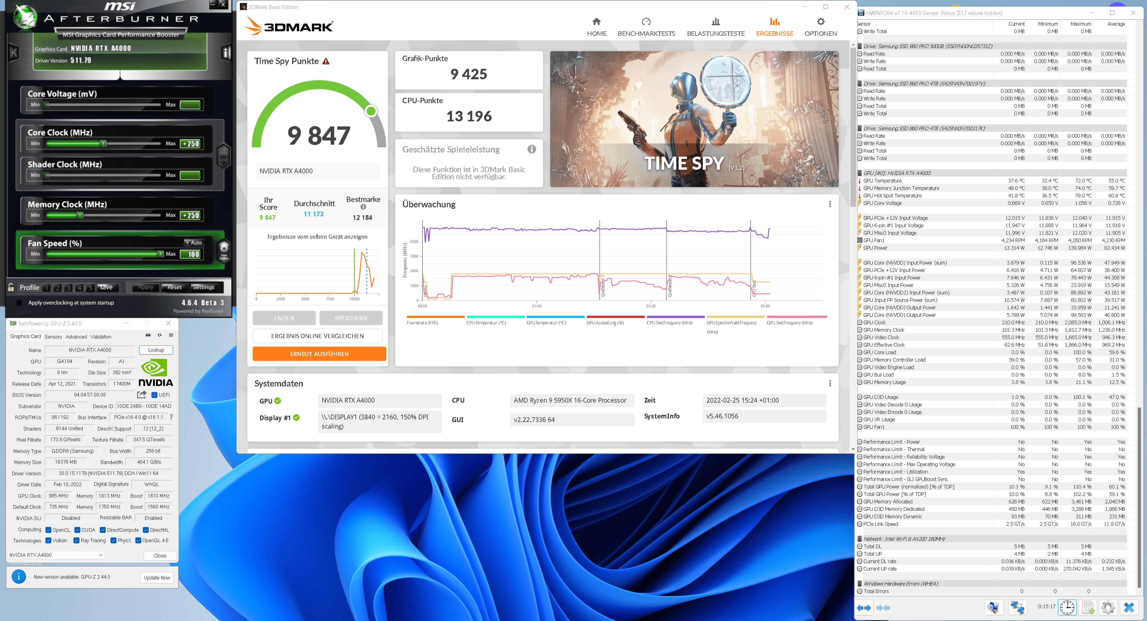Click the Time Spy preview image
Image resolution: width=1147 pixels, height=621 pixels.
tap(694, 119)
